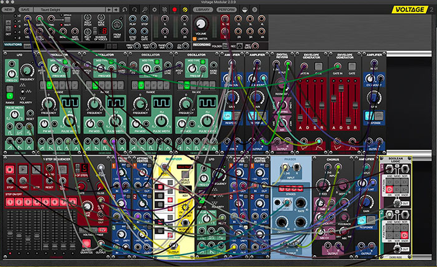
Task: Open the settings gear in top toolbar
Action: [155, 9]
